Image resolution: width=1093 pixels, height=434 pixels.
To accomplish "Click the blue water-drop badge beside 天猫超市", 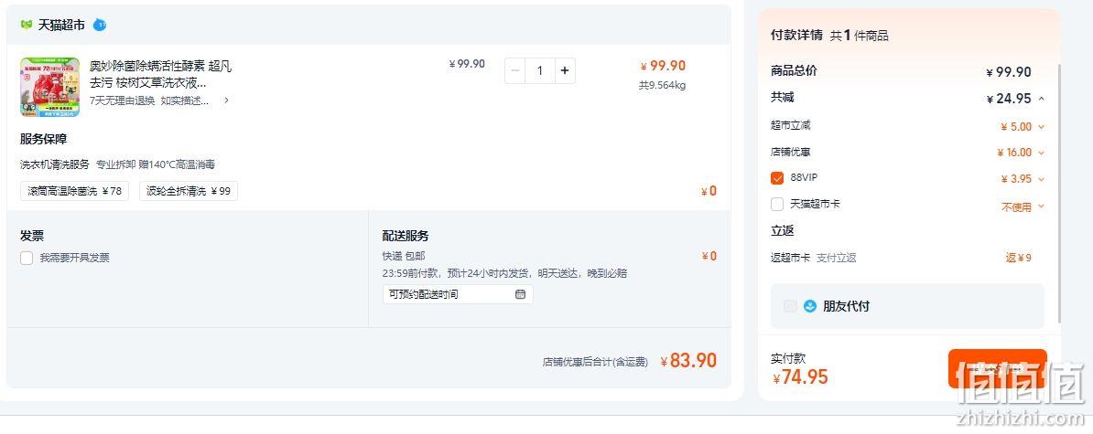I will [x=100, y=25].
